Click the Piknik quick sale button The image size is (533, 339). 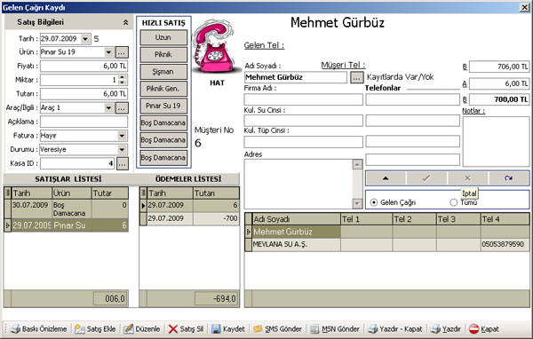point(163,54)
